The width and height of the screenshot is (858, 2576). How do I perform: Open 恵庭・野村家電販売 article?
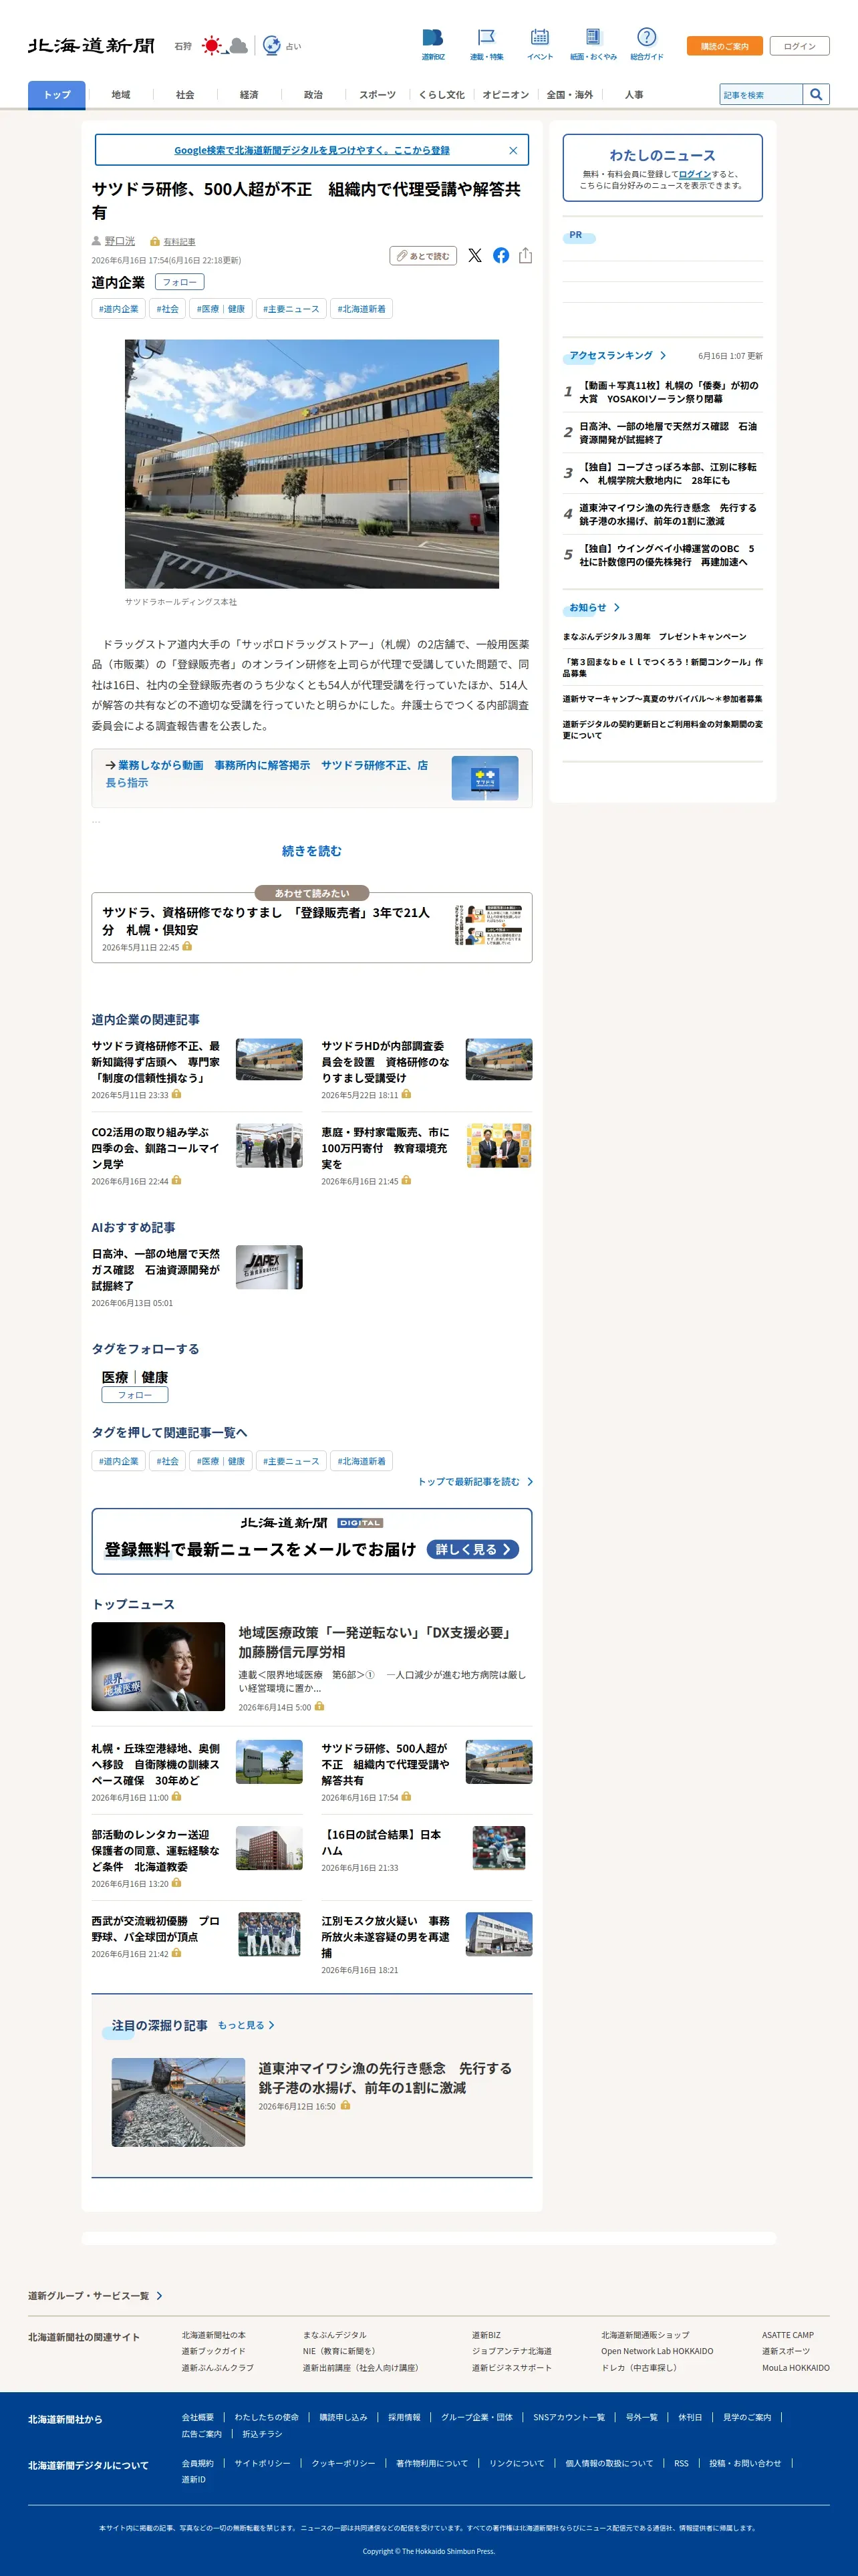(386, 1148)
